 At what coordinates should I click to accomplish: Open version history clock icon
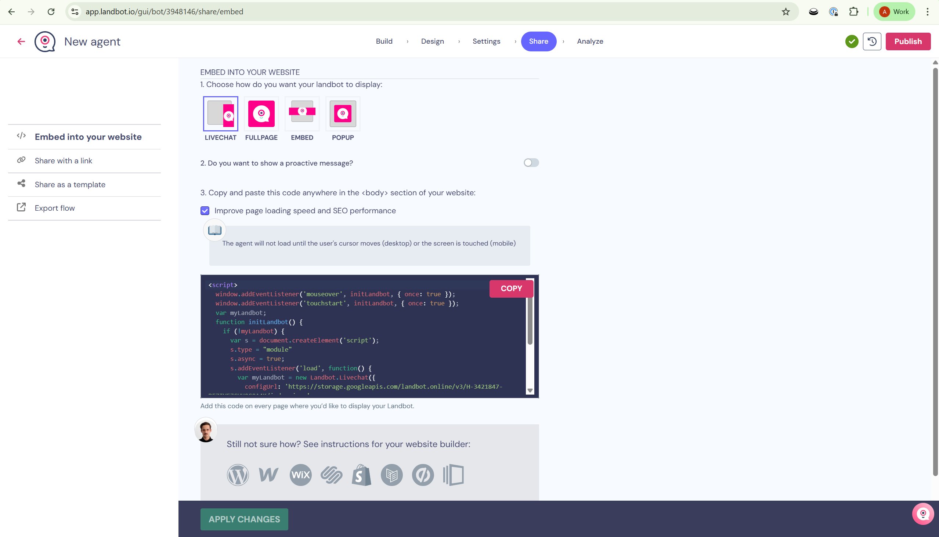872,41
